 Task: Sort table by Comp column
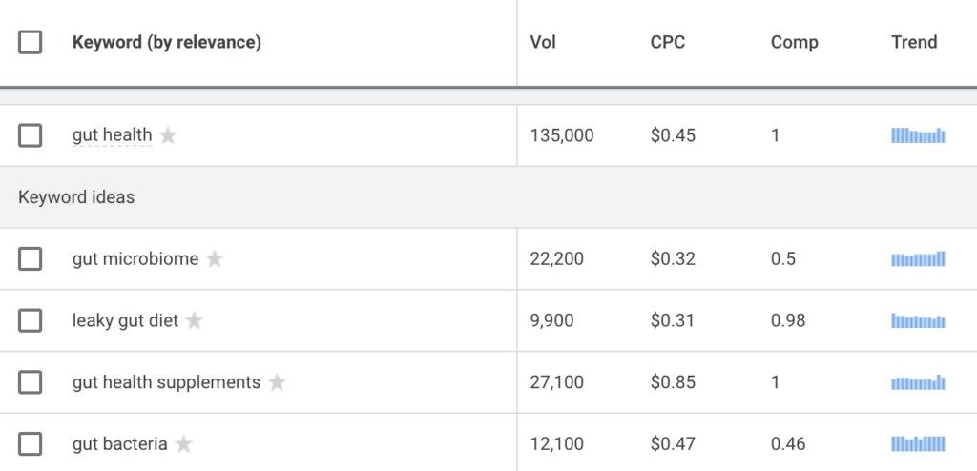click(x=795, y=42)
